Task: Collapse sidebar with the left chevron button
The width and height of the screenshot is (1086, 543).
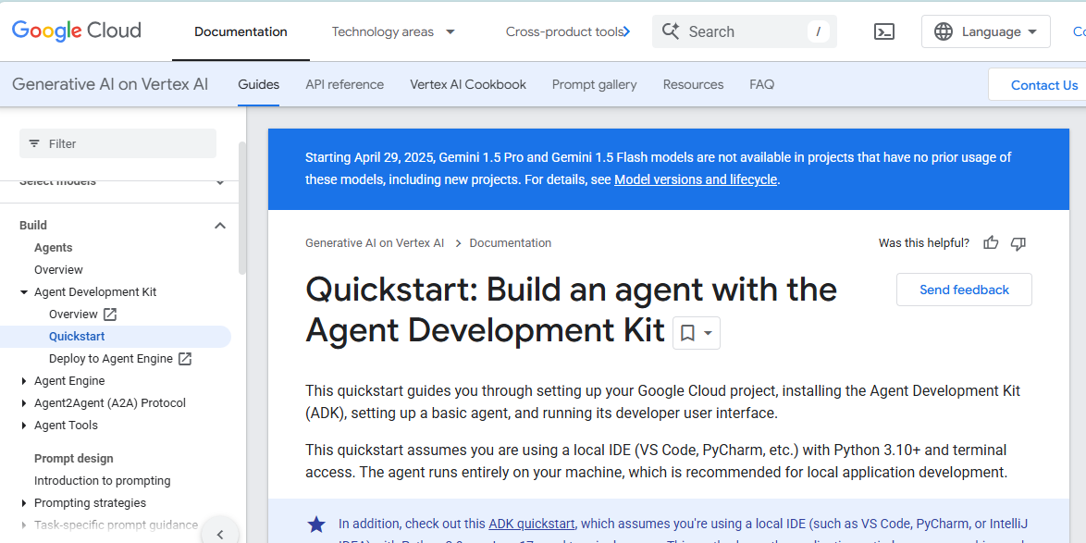Action: click(220, 534)
